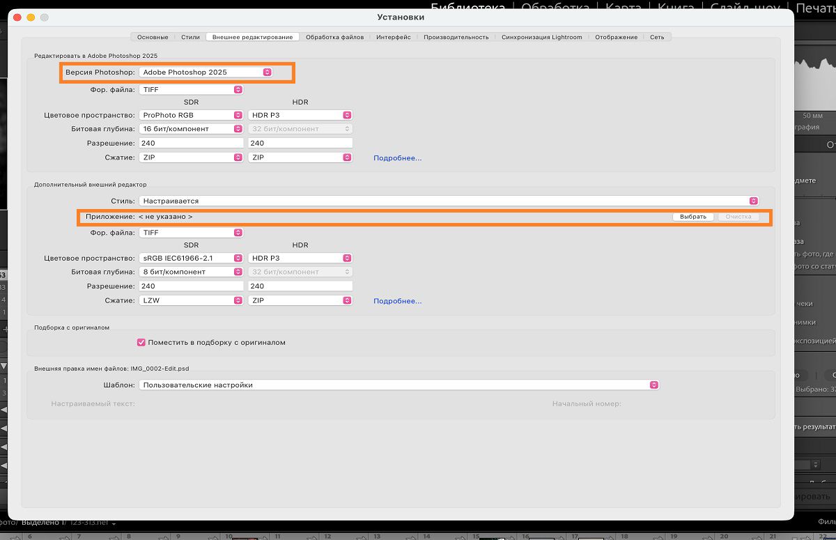836x540 pixels.
Task: Open the 16 бит/компонент bit depth dropdown
Action: point(191,129)
